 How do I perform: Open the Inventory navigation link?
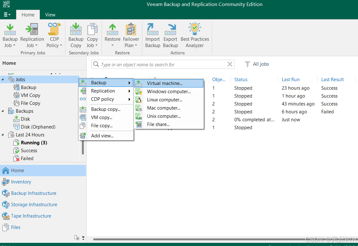pos(21,182)
